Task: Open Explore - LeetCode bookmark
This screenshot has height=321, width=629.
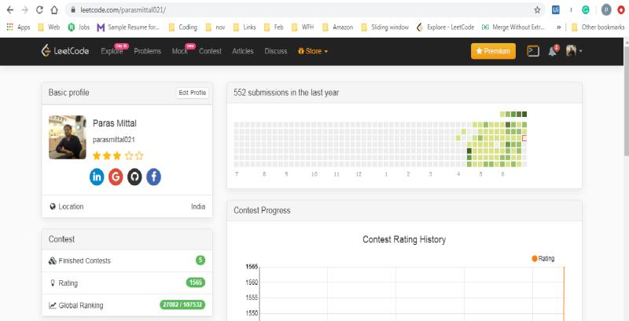Action: coord(445,27)
